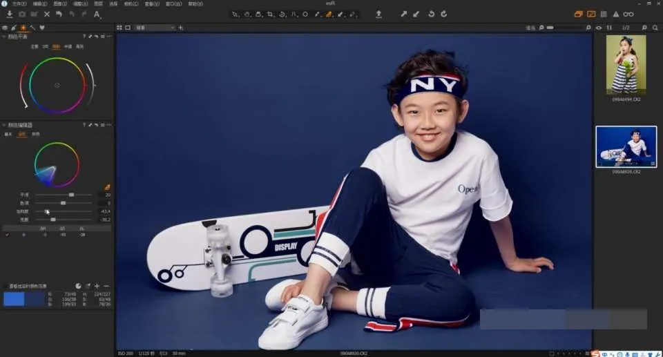Click the Import images arrow icon

click(9, 15)
